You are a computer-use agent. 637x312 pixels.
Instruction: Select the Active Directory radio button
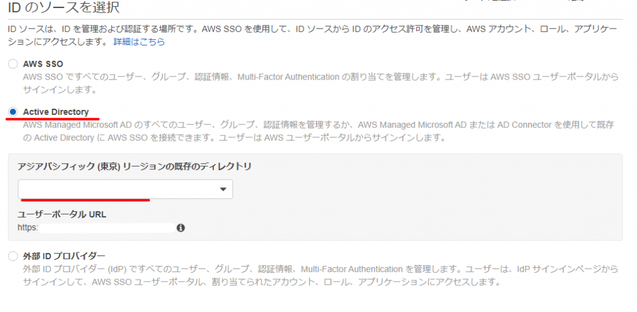14,112
